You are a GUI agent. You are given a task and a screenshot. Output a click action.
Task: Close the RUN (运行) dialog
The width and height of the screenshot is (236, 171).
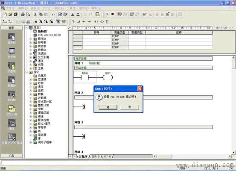[x=140, y=88]
